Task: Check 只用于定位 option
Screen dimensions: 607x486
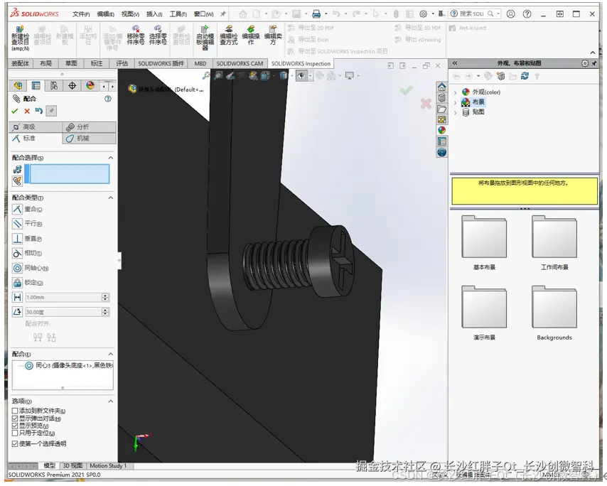Action: pos(15,433)
